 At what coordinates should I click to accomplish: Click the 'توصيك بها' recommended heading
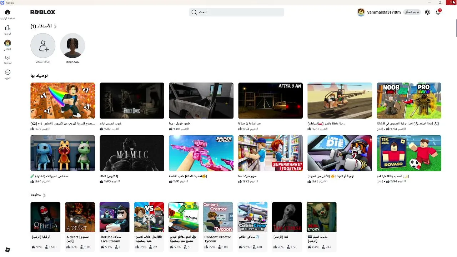(x=39, y=76)
